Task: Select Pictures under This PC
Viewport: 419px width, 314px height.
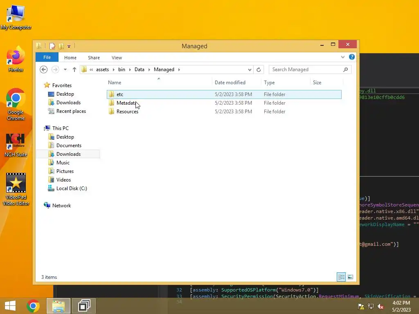Action: [x=65, y=171]
